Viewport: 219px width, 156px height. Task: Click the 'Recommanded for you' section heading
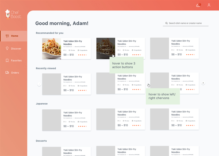point(49,33)
